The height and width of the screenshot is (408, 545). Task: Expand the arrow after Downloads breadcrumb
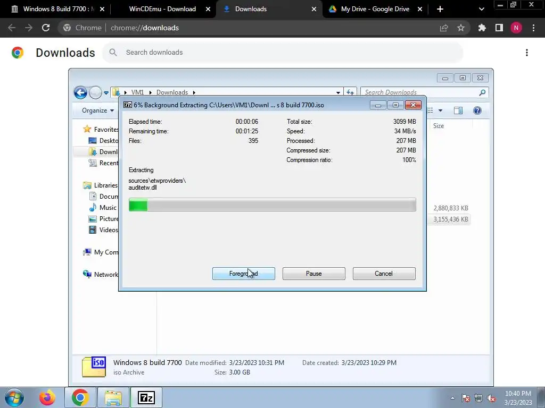(194, 92)
